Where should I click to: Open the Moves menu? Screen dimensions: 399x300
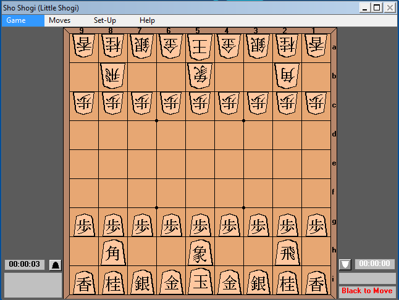pos(59,20)
